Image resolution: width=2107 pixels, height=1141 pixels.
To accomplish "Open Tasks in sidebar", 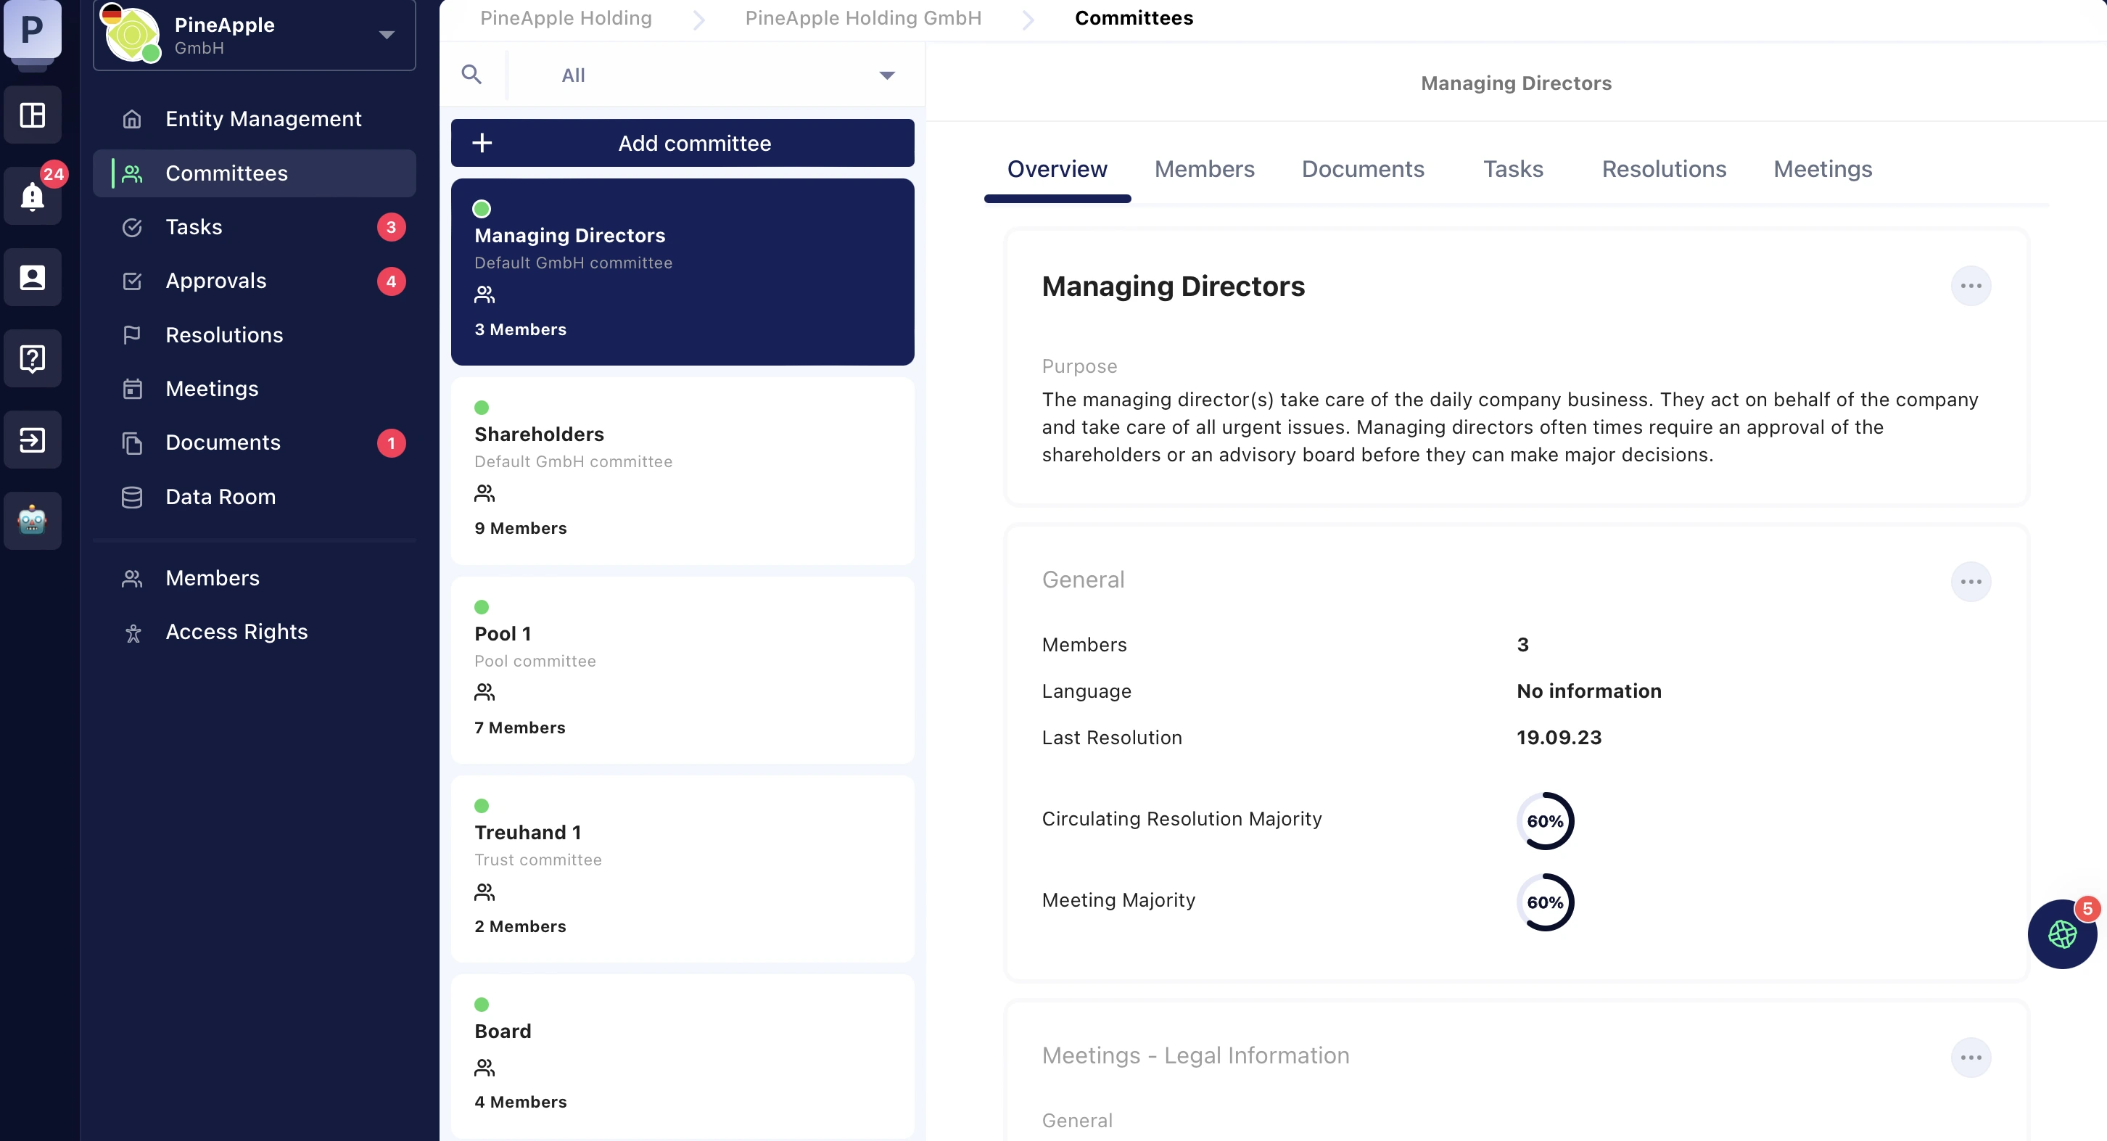I will (x=255, y=227).
